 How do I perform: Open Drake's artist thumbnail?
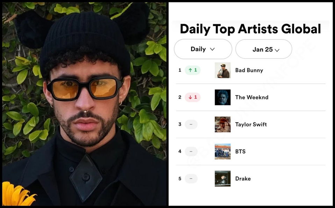point(223,179)
